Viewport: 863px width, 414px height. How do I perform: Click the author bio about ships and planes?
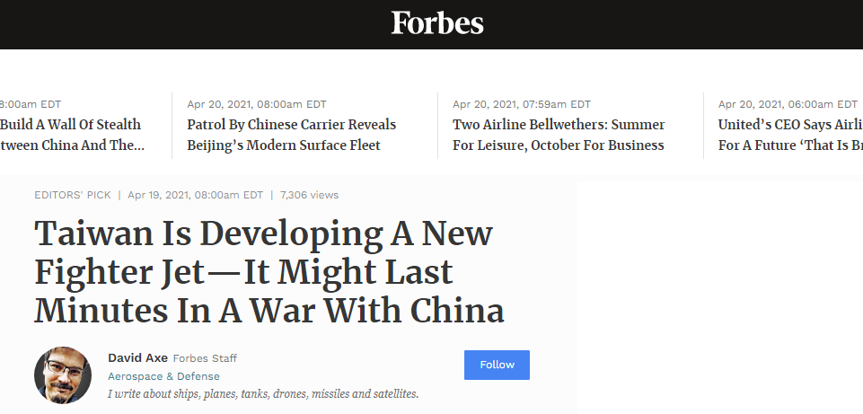point(263,393)
